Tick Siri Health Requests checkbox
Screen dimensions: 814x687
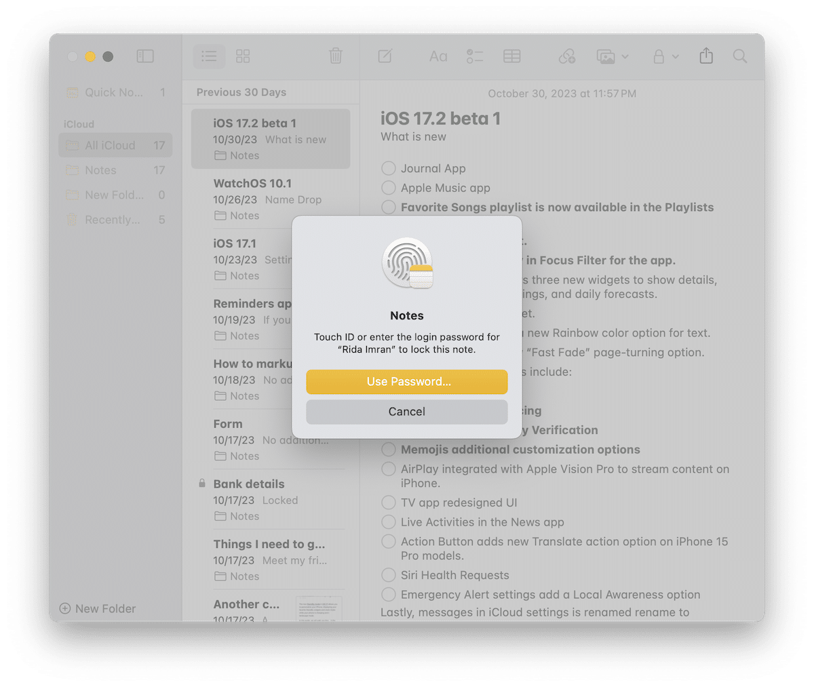point(389,575)
